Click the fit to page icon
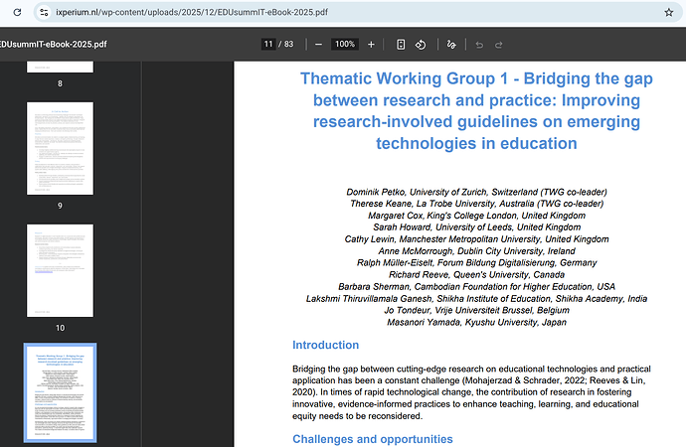The image size is (686, 447). click(x=400, y=45)
